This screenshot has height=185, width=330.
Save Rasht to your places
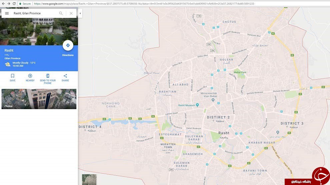coord(12,78)
